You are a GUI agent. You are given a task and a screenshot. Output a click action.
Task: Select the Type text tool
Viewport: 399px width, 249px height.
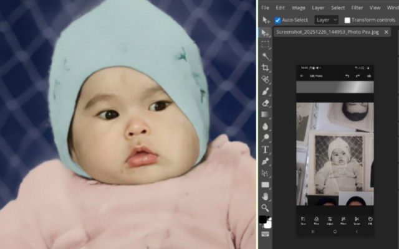coord(266,149)
